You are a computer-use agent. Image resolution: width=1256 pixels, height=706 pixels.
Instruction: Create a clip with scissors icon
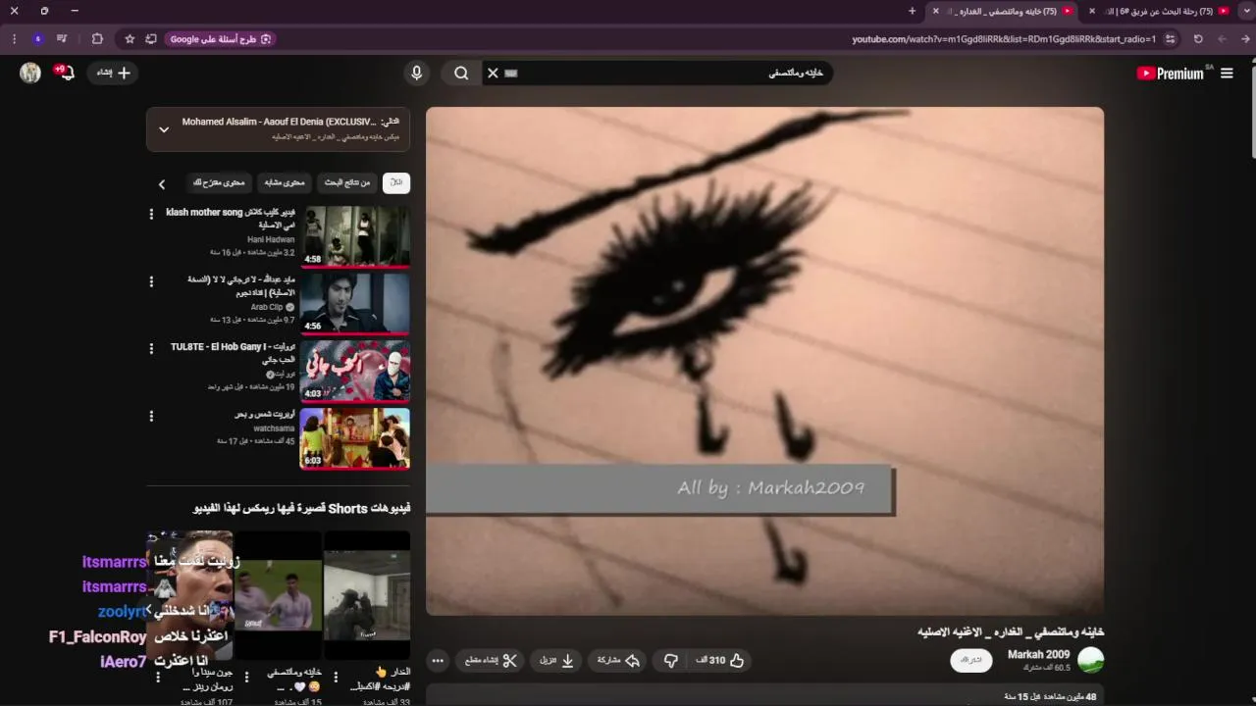coord(492,660)
